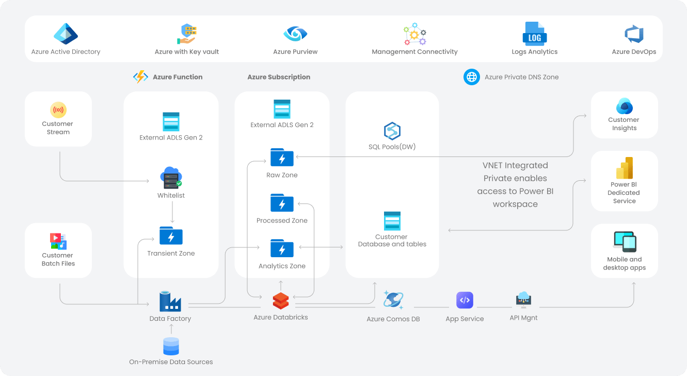The width and height of the screenshot is (687, 376).
Task: Open the Logs Analytics LOG icon
Action: 534,34
